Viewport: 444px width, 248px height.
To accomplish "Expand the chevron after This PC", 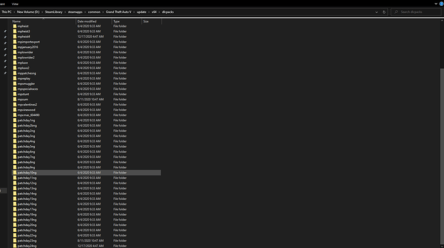I will click(x=14, y=12).
